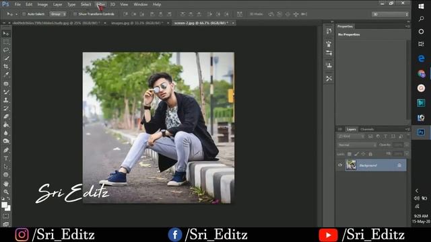Select the Rectangular Marquee tool
Viewport: 431px width, 242px height.
coord(6,42)
